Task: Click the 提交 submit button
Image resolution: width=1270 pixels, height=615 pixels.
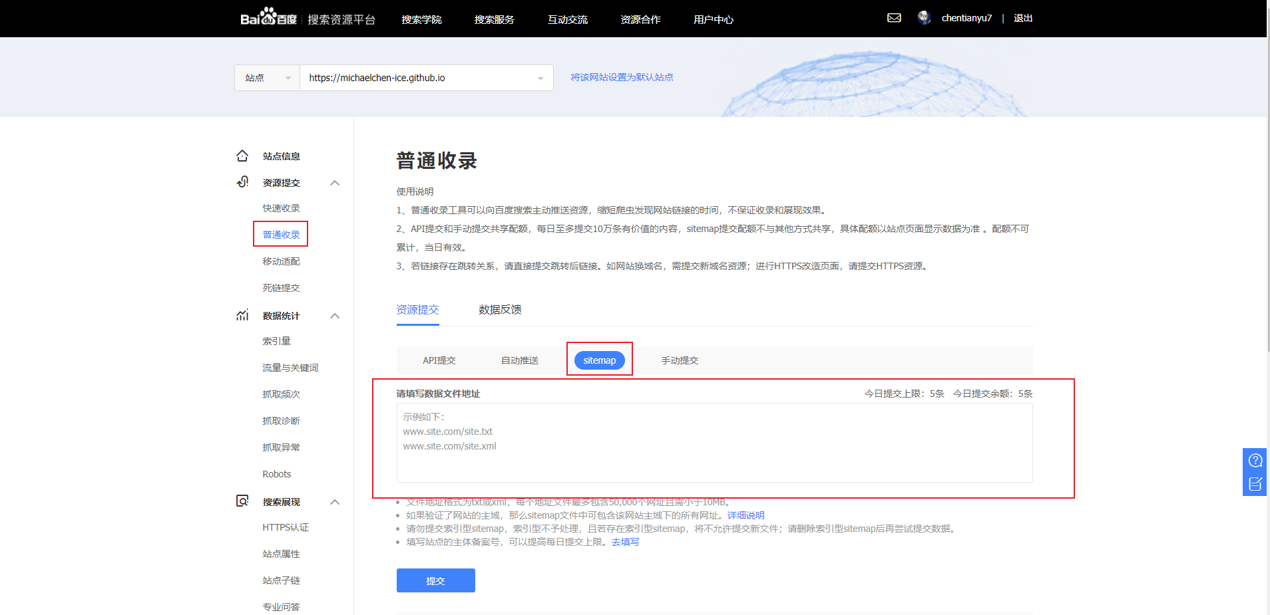Action: [436, 580]
